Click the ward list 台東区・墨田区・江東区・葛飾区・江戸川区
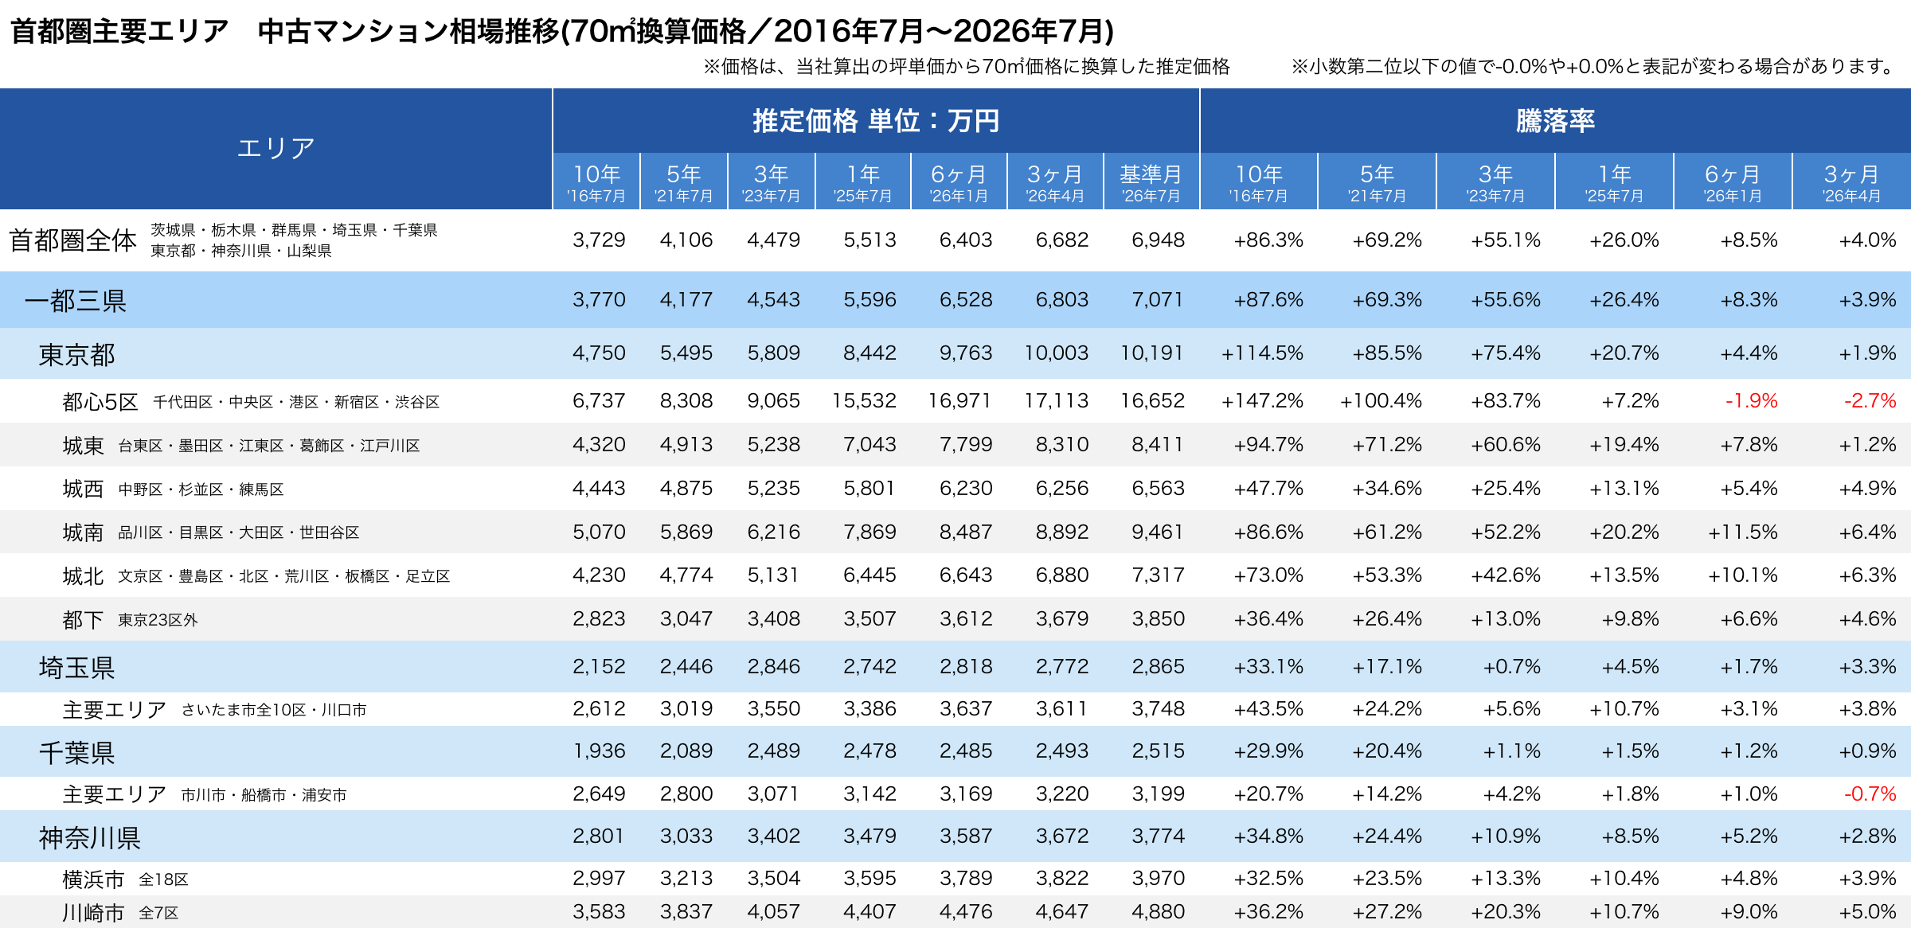Viewport: 1911px width, 928px height. click(x=269, y=446)
